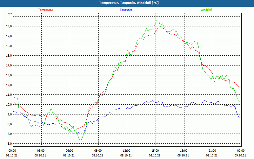Click the green Windchill minimum after 07:00
The image size is (254, 159).
[x=81, y=140]
